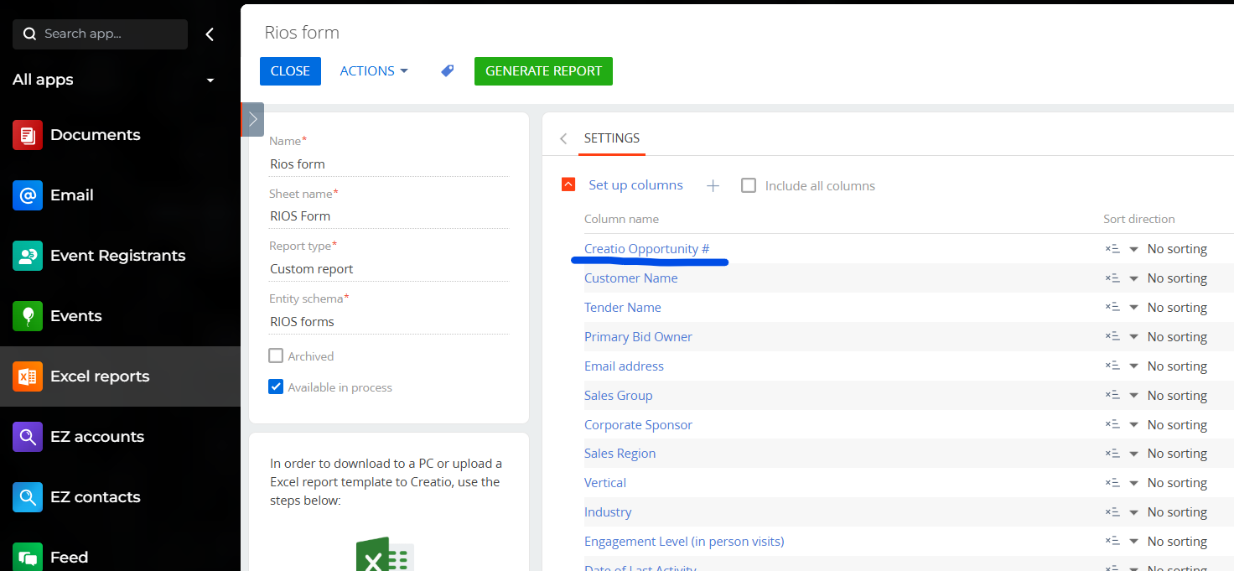Open Excel reports in sidebar
The height and width of the screenshot is (571, 1234).
(99, 376)
